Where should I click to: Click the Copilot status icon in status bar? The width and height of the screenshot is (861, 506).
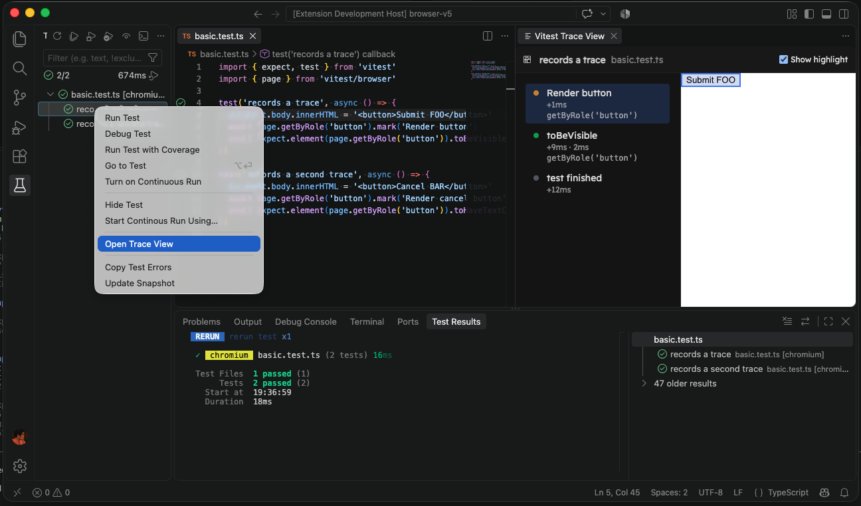coord(824,493)
